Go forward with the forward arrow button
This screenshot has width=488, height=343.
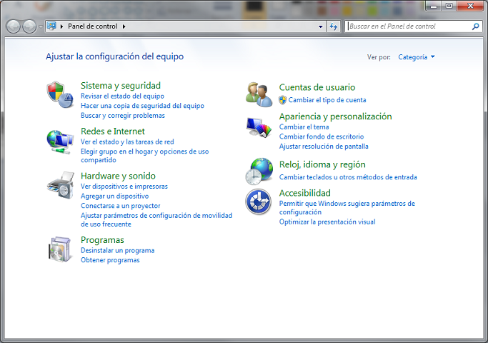[x=29, y=26]
